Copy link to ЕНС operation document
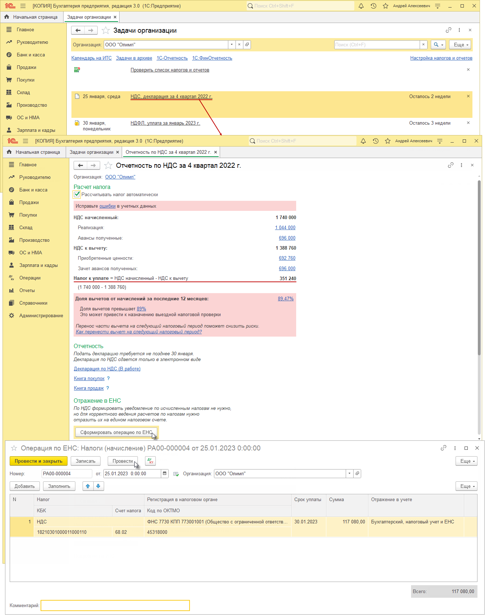 coord(443,448)
